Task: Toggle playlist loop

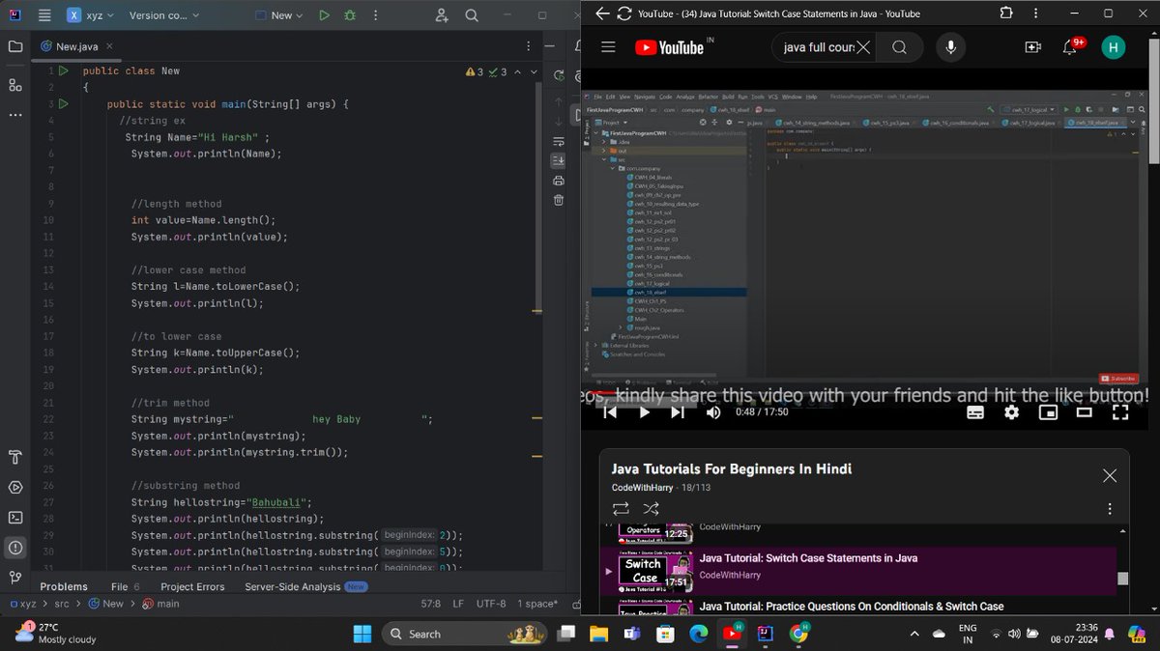Action: tap(621, 508)
